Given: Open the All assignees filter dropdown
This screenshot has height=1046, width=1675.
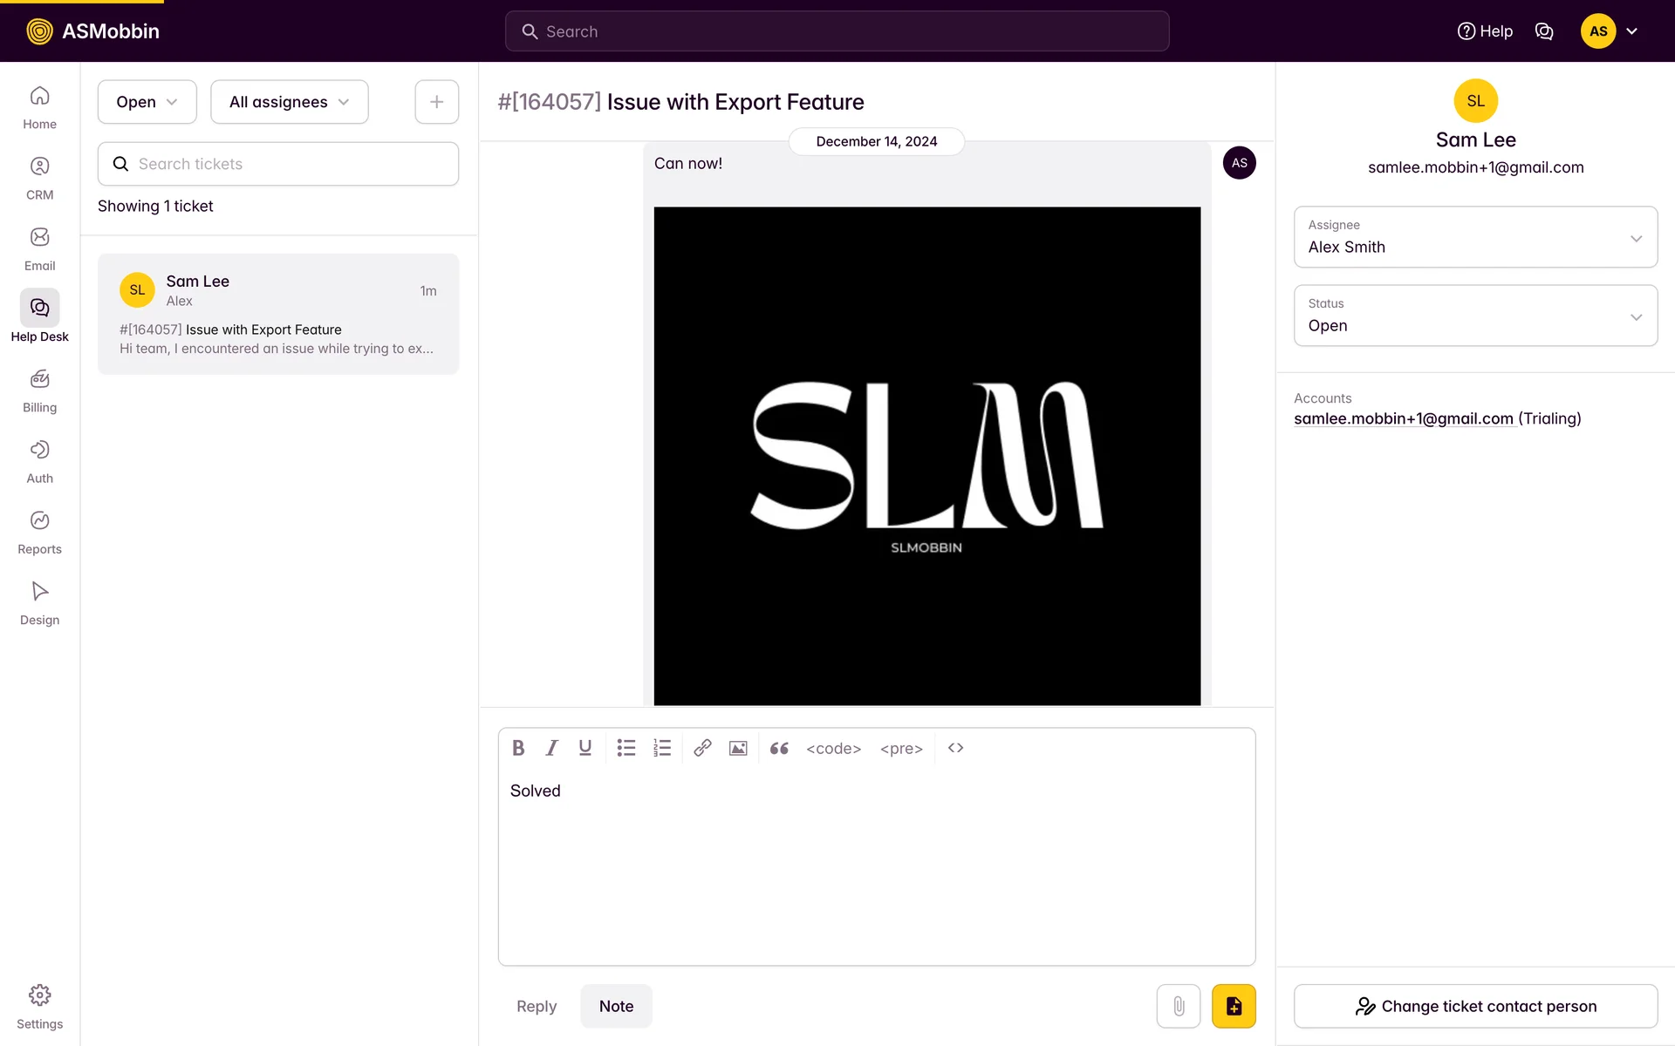Looking at the screenshot, I should coord(289,102).
